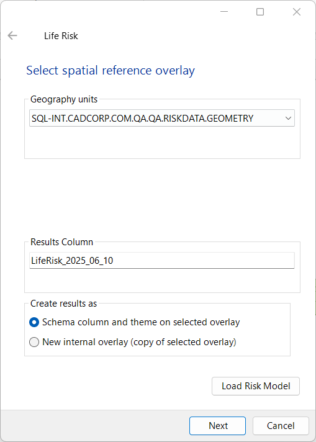Proceed with the Next button

218,426
